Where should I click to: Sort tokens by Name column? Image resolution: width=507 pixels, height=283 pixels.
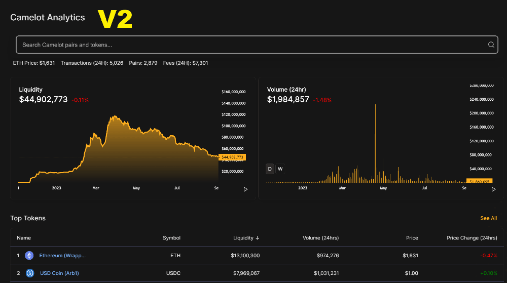point(24,238)
